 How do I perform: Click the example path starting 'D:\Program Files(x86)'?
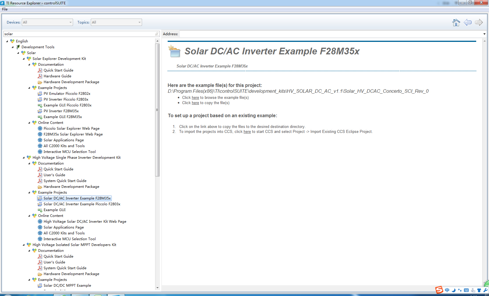point(298,91)
